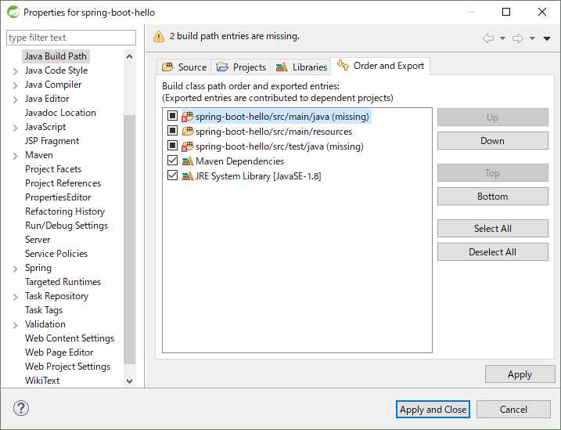Uncheck the Maven Dependencies export checkbox
Screen dimensions: 561x430
point(172,160)
